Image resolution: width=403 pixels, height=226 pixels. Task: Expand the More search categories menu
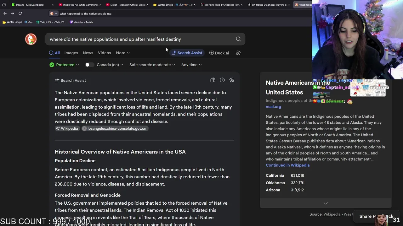tap(122, 53)
